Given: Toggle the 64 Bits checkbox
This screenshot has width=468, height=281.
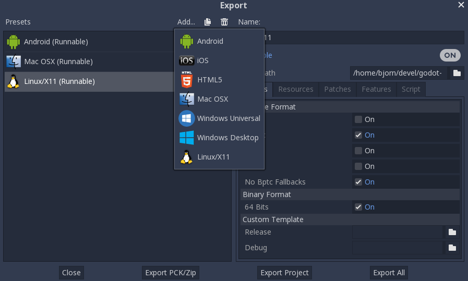Looking at the screenshot, I should point(358,207).
